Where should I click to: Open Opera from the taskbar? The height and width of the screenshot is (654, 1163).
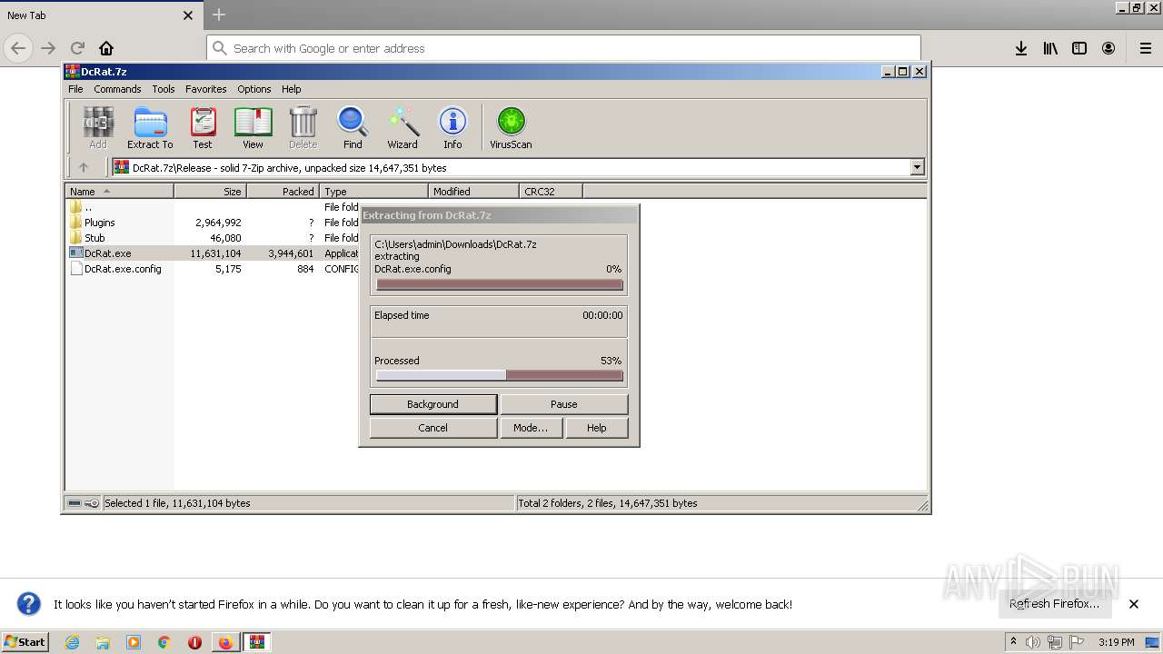pos(194,642)
